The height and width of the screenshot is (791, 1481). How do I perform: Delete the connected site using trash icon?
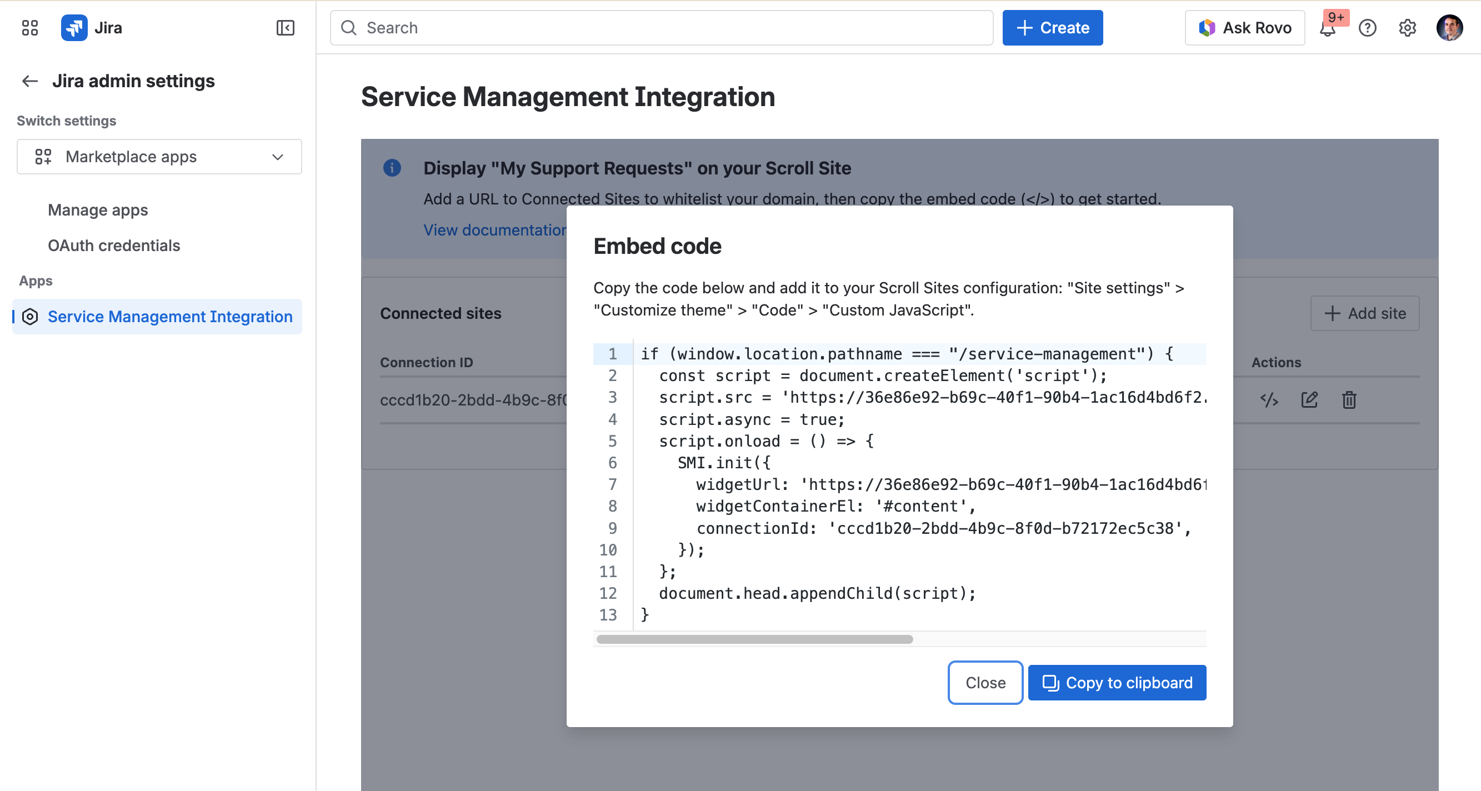tap(1349, 399)
